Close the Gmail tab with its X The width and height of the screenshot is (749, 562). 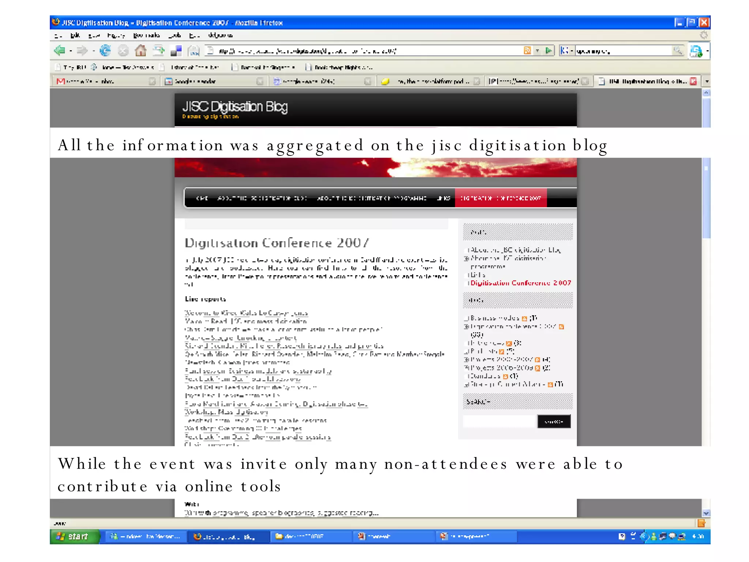click(152, 81)
